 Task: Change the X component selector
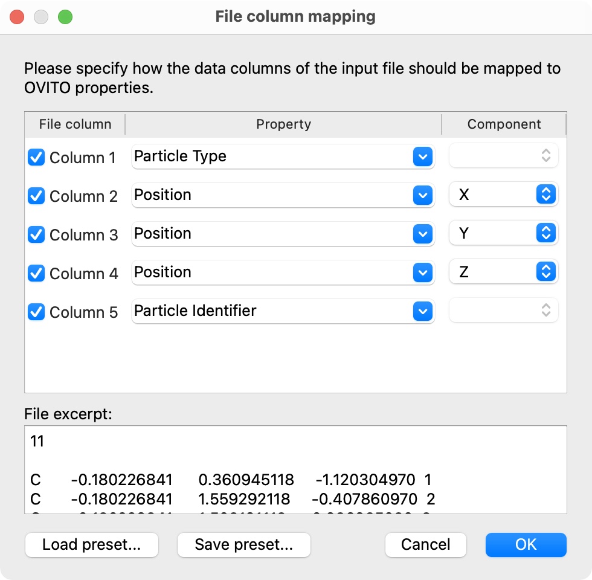click(x=503, y=195)
